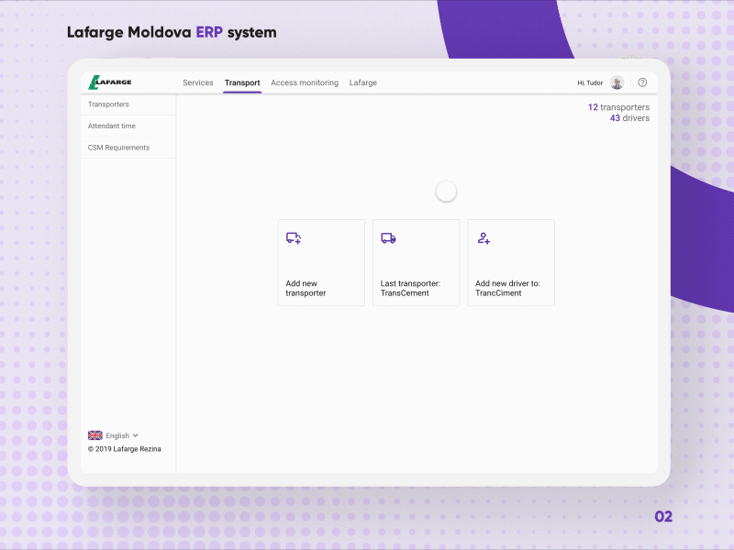The width and height of the screenshot is (734, 550).
Task: Click the 'Hi, Tudor' greeting text
Action: (590, 82)
